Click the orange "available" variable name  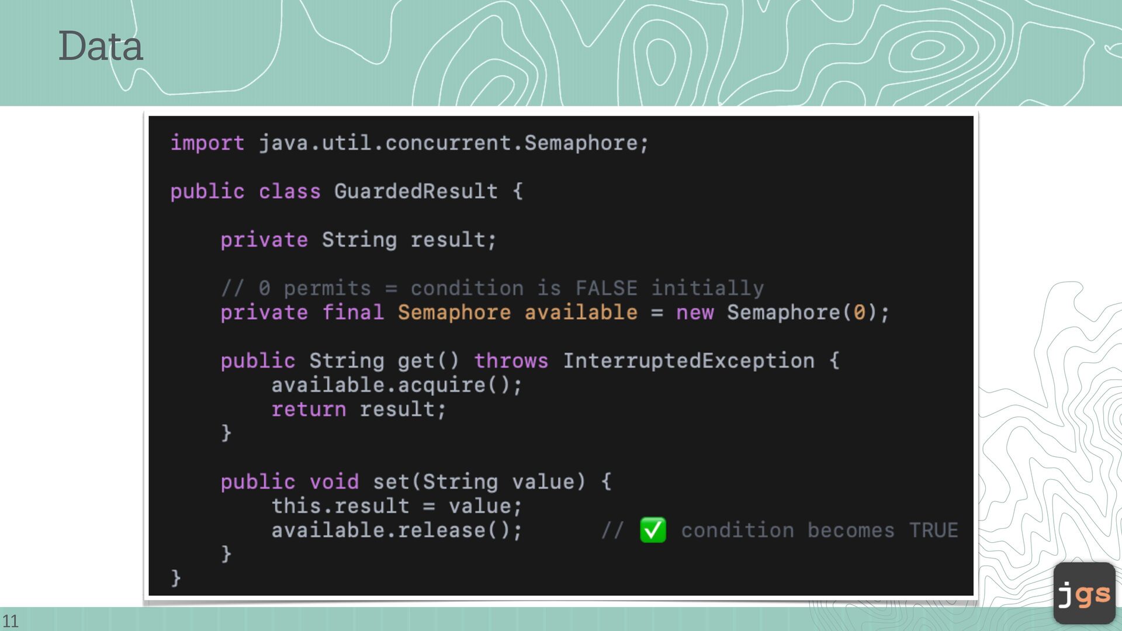(x=580, y=313)
